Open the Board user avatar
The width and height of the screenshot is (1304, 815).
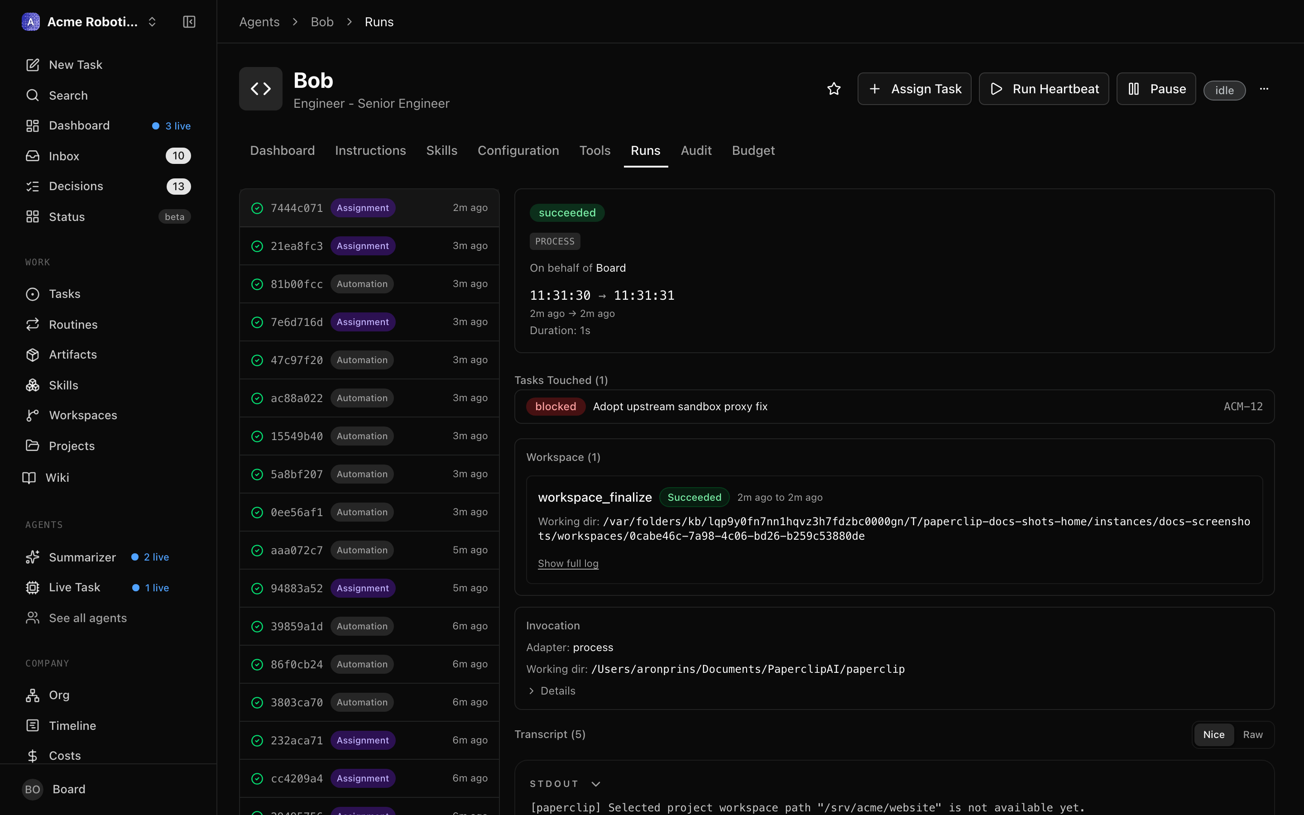[32, 789]
